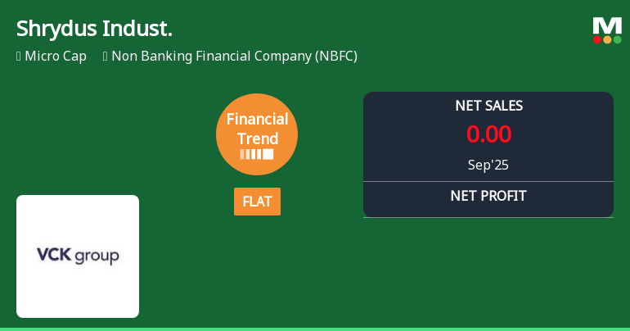Open the VCK group logo thumbnail
This screenshot has height=331, width=630.
78,256
